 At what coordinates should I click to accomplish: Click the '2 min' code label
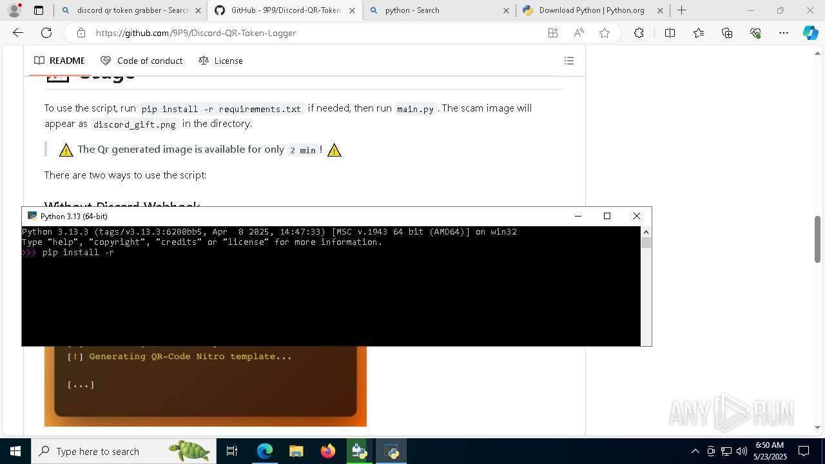[303, 150]
